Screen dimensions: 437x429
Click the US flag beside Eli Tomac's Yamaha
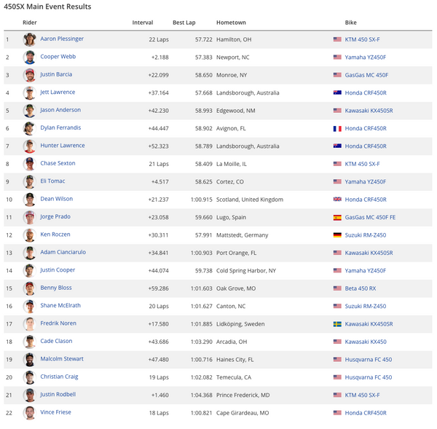(337, 182)
